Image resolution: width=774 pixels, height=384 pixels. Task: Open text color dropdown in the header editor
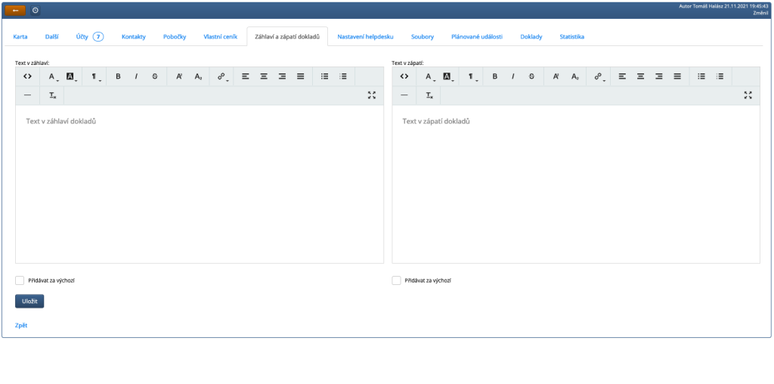coord(53,76)
